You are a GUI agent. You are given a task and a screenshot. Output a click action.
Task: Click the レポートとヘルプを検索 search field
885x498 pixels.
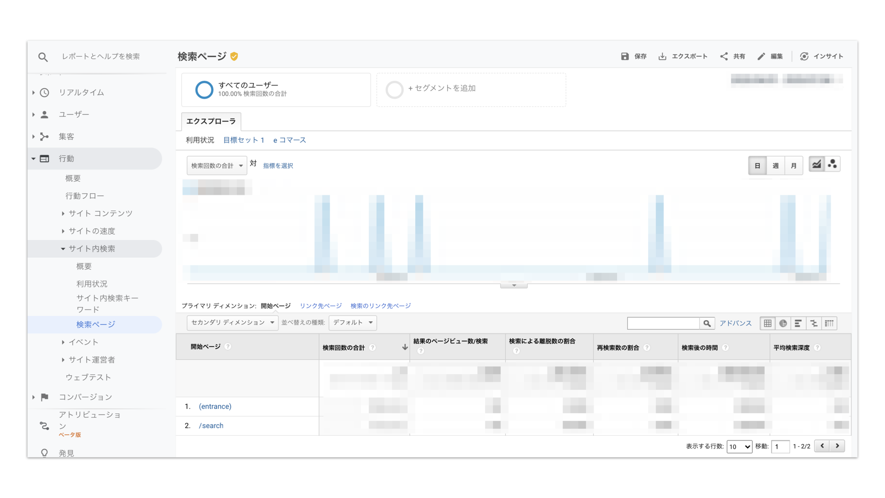click(101, 56)
